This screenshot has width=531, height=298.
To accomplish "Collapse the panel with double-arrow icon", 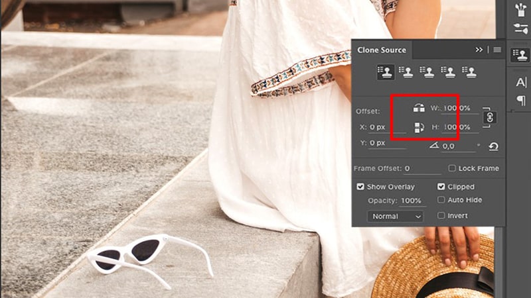I will 479,50.
